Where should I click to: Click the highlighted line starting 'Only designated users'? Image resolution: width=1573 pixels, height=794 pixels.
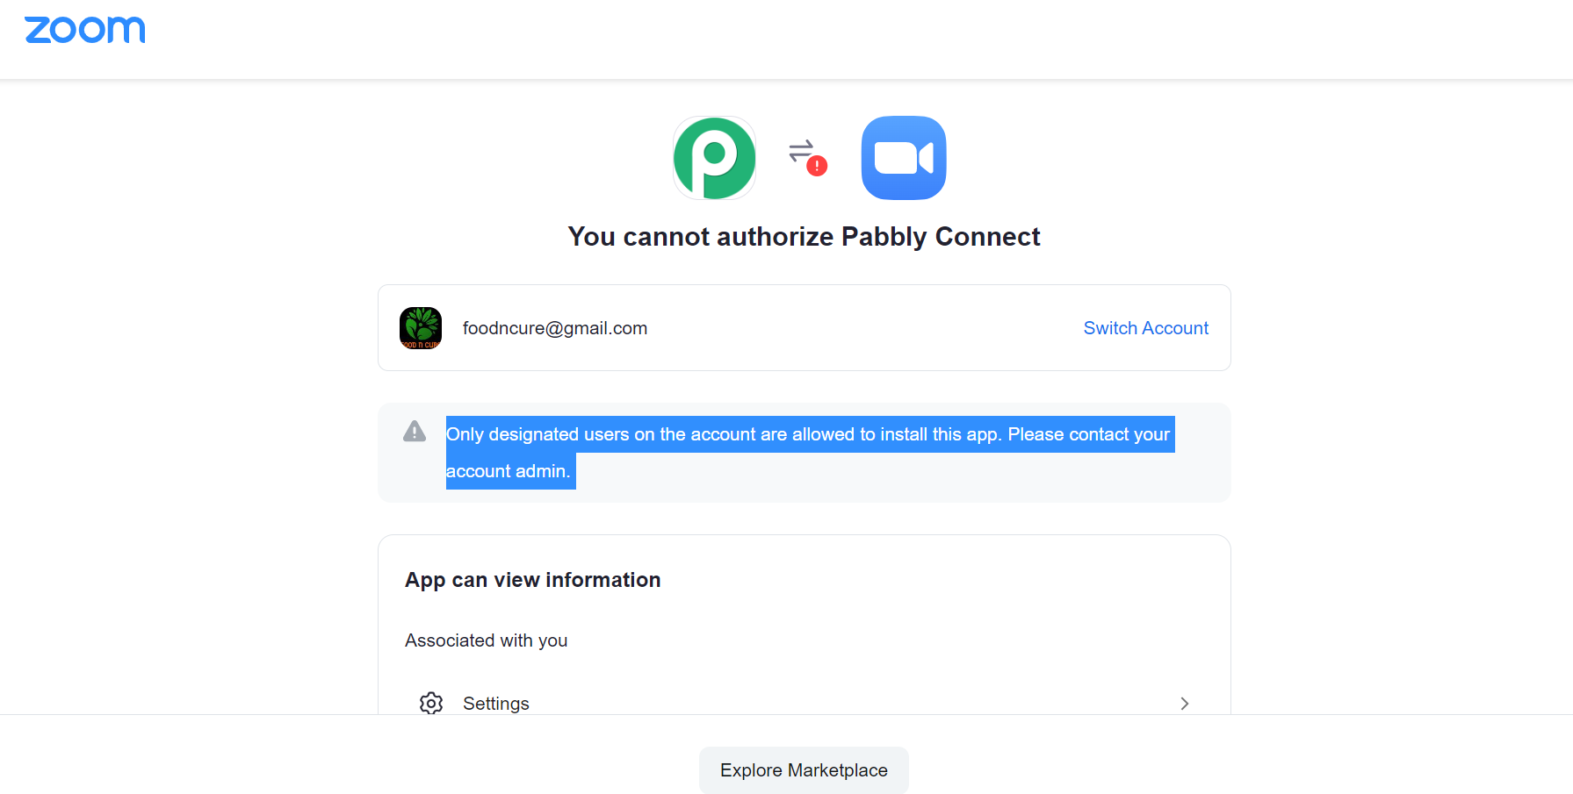[x=808, y=434]
